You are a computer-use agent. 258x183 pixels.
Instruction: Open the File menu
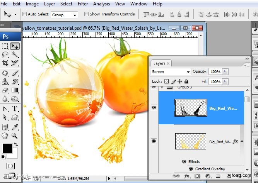click(4, 4)
